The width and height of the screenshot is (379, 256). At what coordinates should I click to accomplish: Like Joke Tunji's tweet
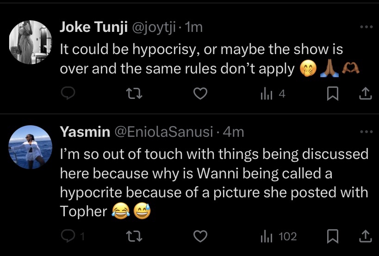199,94
